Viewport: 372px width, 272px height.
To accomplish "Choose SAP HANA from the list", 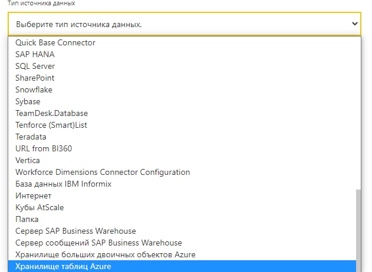I will (x=182, y=55).
